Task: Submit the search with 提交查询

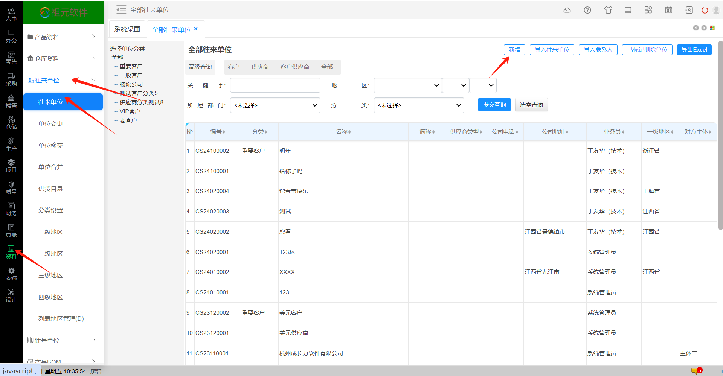Action: pos(494,105)
